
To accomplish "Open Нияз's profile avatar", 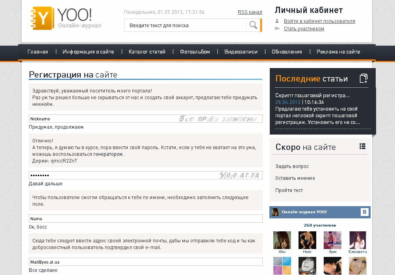I will click(307, 240).
